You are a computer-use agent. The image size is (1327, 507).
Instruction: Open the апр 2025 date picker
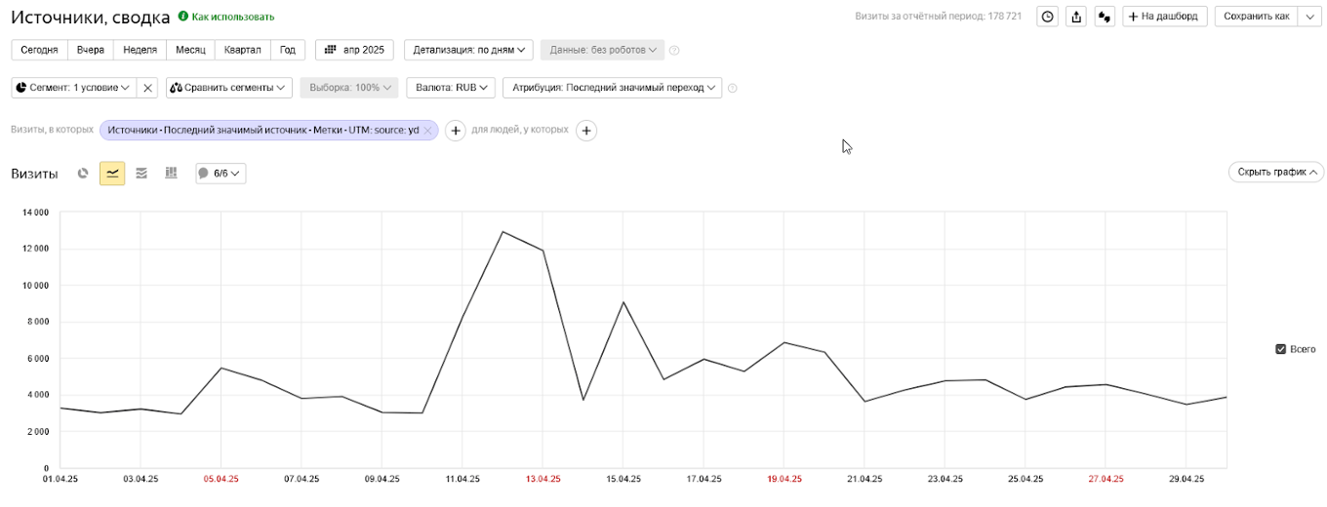tap(353, 50)
